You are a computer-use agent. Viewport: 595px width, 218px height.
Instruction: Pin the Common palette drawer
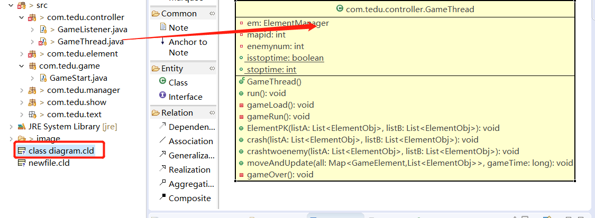coord(212,14)
